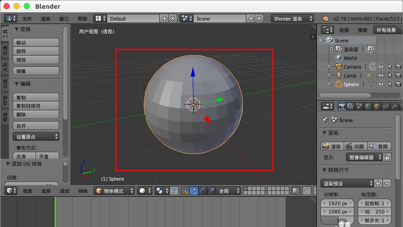This screenshot has width=403, height=227.
Task: Toggle Sphere selectability arrow in outliner
Action: (390, 84)
